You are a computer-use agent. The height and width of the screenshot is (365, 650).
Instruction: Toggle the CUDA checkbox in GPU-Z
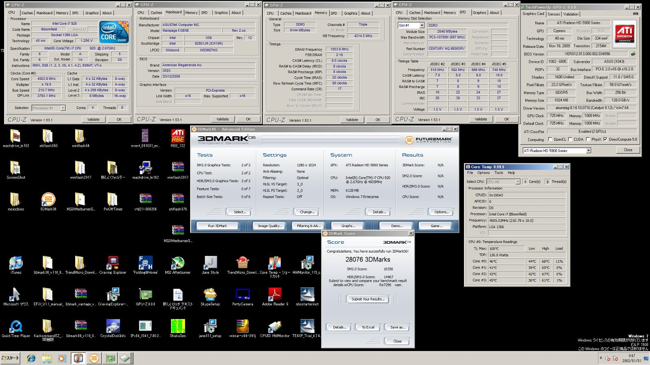click(x=570, y=139)
